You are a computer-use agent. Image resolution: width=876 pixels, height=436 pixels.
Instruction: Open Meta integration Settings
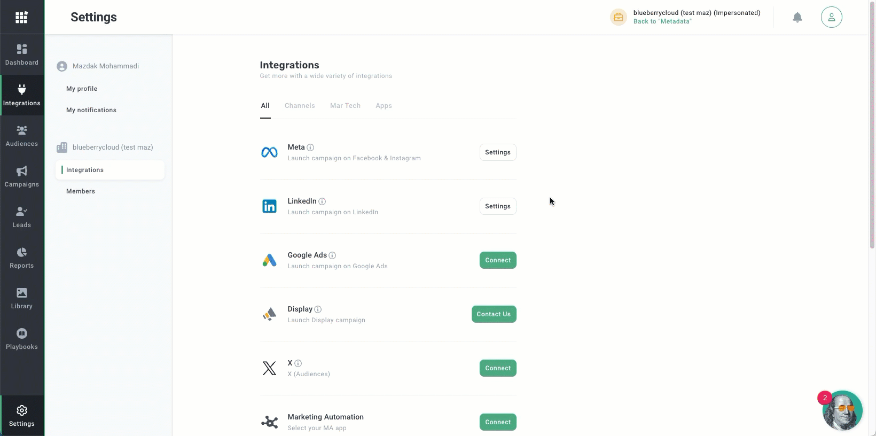[x=497, y=152]
